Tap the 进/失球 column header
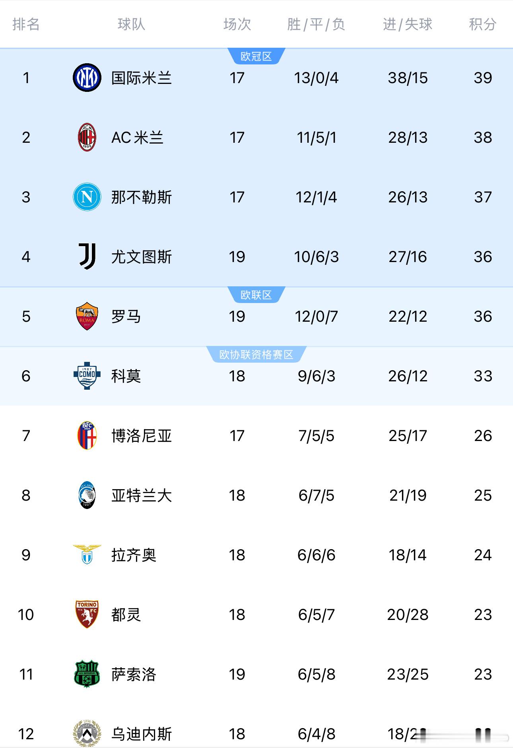513x748 pixels. [x=408, y=24]
